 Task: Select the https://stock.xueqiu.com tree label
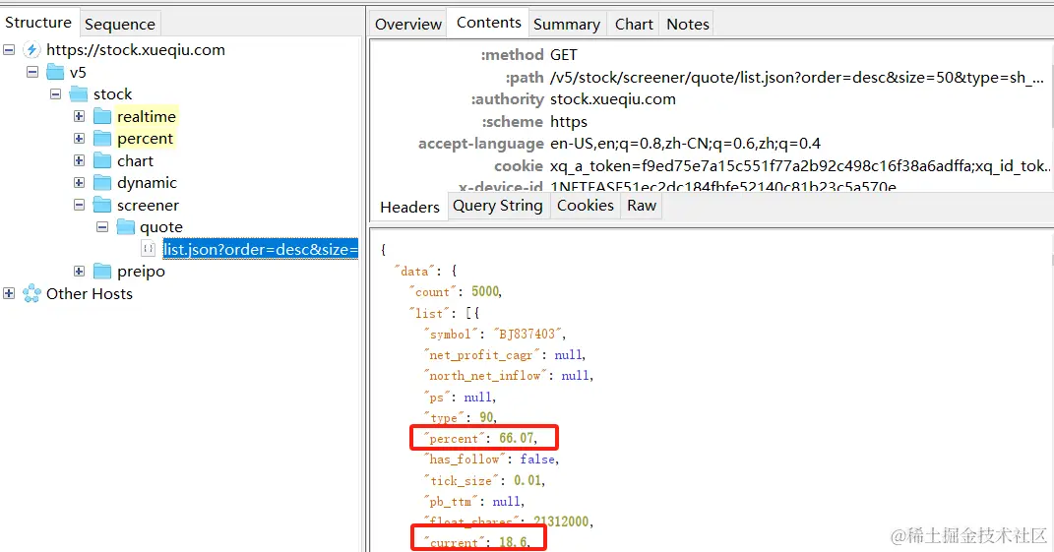(135, 50)
